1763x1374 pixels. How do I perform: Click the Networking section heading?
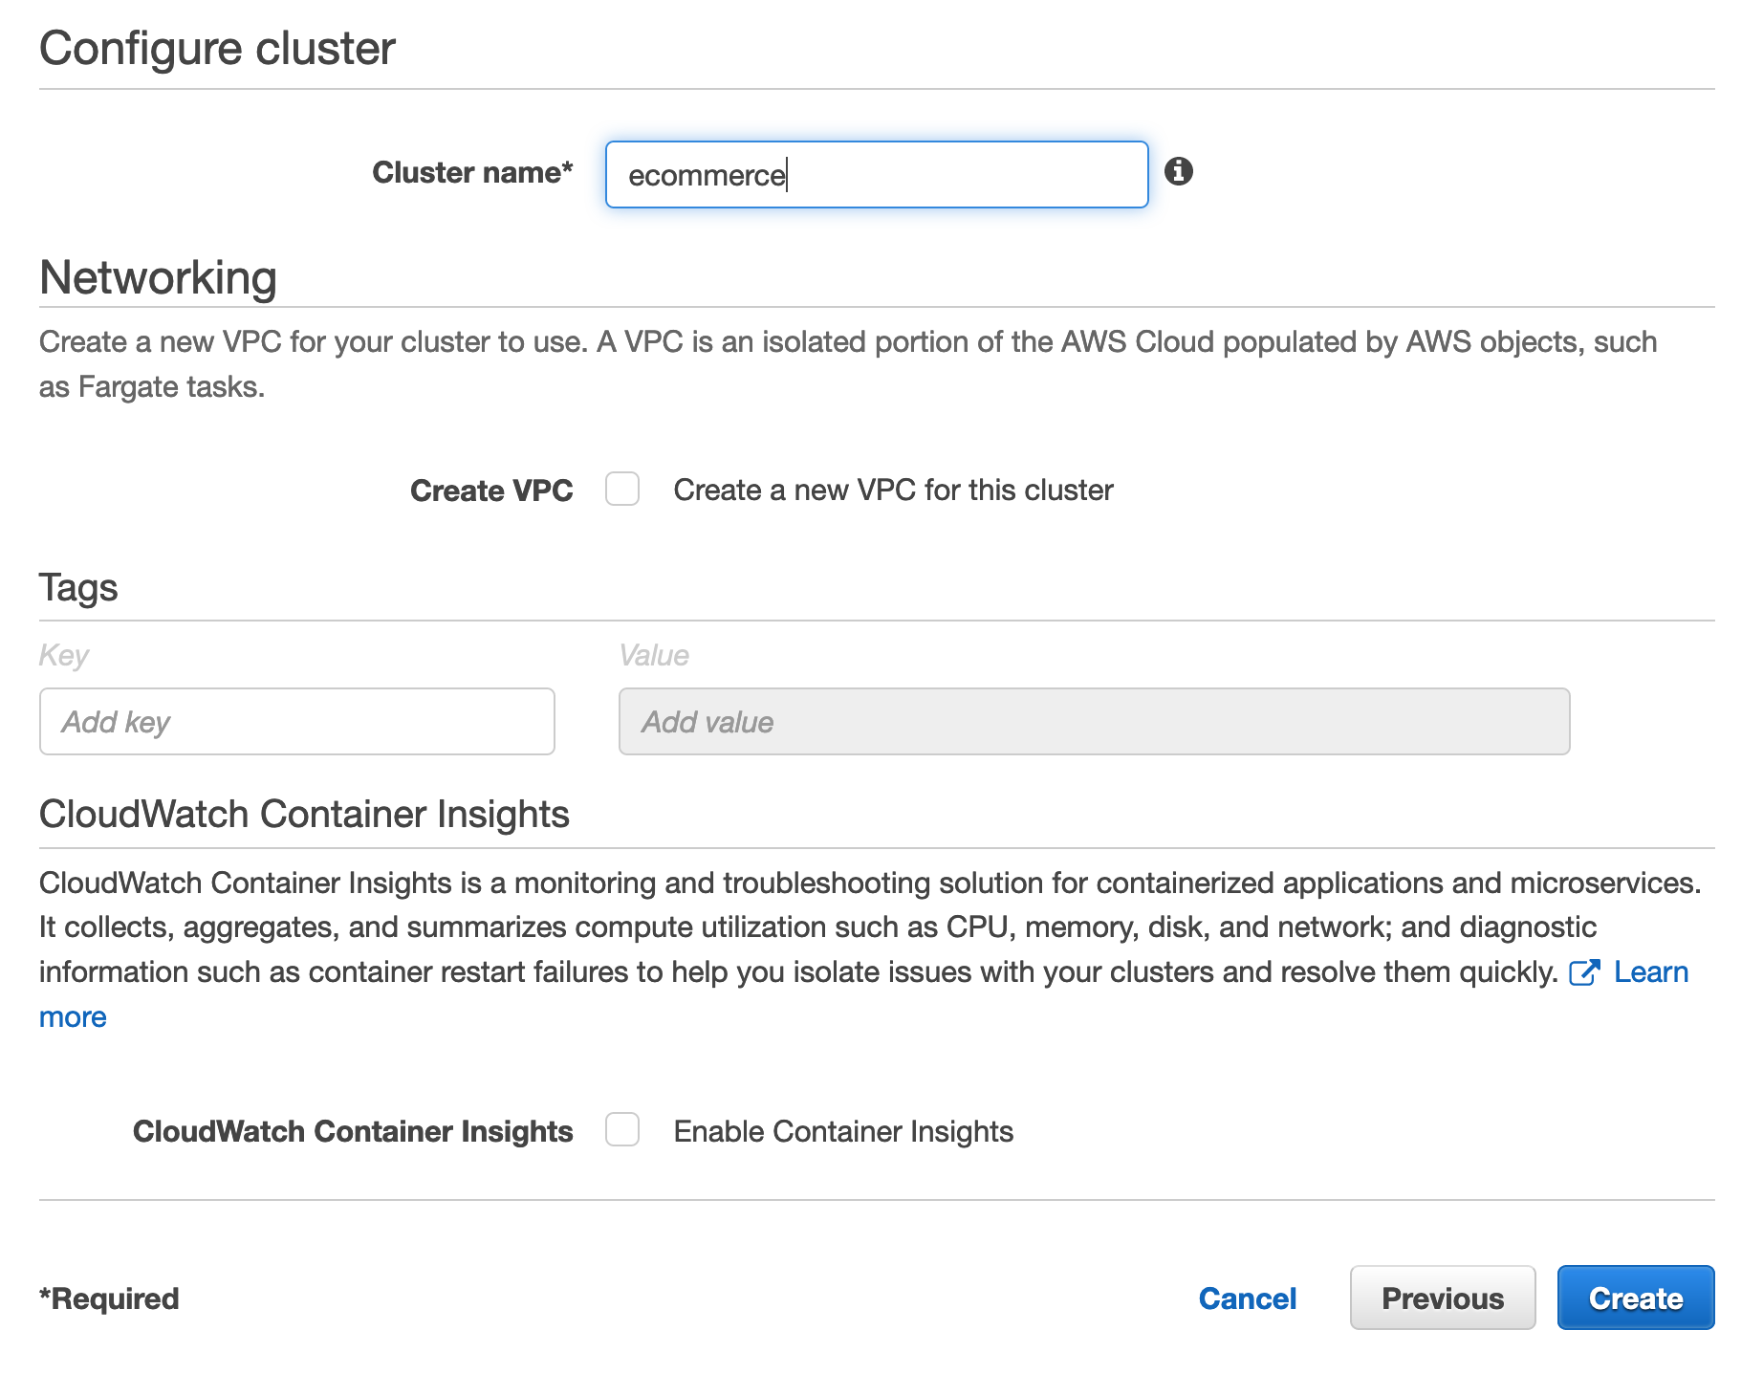coord(158,278)
